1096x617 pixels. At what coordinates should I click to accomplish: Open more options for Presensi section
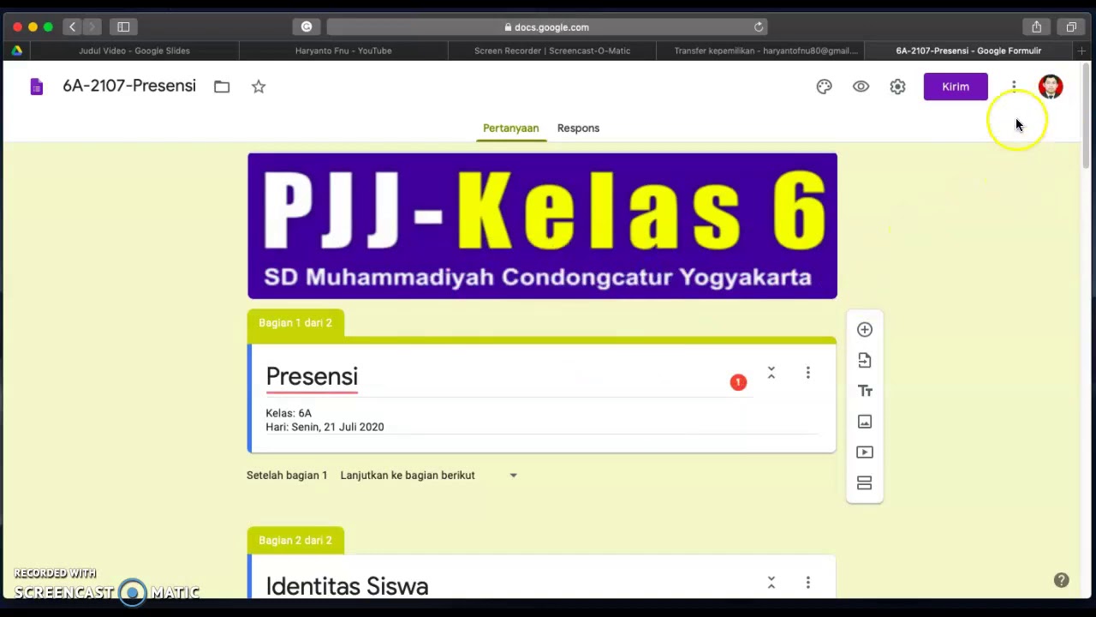[x=807, y=373]
